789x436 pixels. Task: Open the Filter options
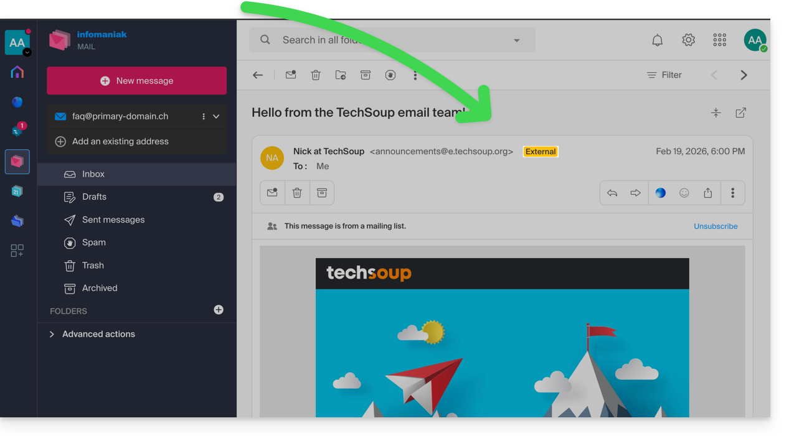(x=664, y=75)
